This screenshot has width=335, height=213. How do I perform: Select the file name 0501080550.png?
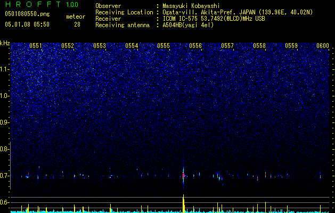27,14
